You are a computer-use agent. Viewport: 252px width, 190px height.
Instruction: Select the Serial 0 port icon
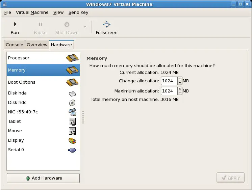pos(72,150)
